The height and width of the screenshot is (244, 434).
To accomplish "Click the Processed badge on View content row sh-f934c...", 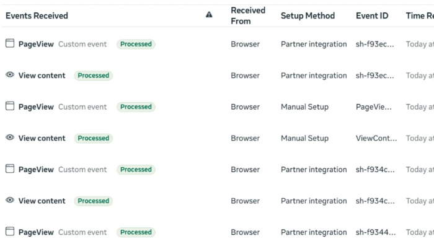I will (93, 201).
